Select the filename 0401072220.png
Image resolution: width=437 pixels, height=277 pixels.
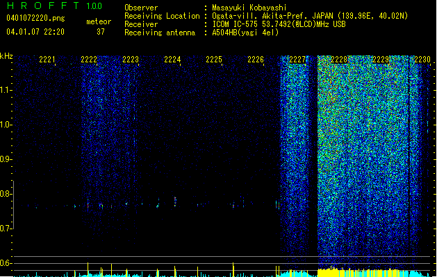click(x=35, y=19)
